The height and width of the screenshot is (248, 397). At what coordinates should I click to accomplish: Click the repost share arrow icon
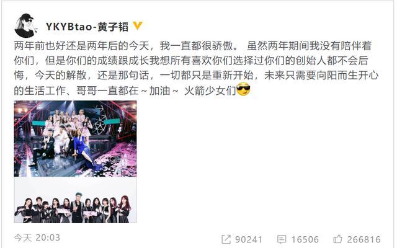226,239
